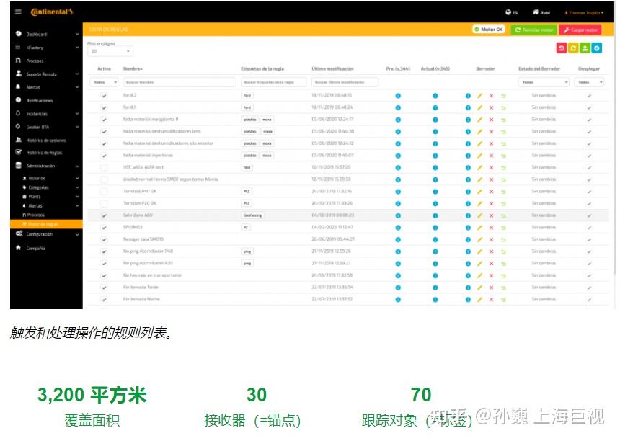Click the Cargar motor button
The image size is (620, 441).
[x=580, y=30]
